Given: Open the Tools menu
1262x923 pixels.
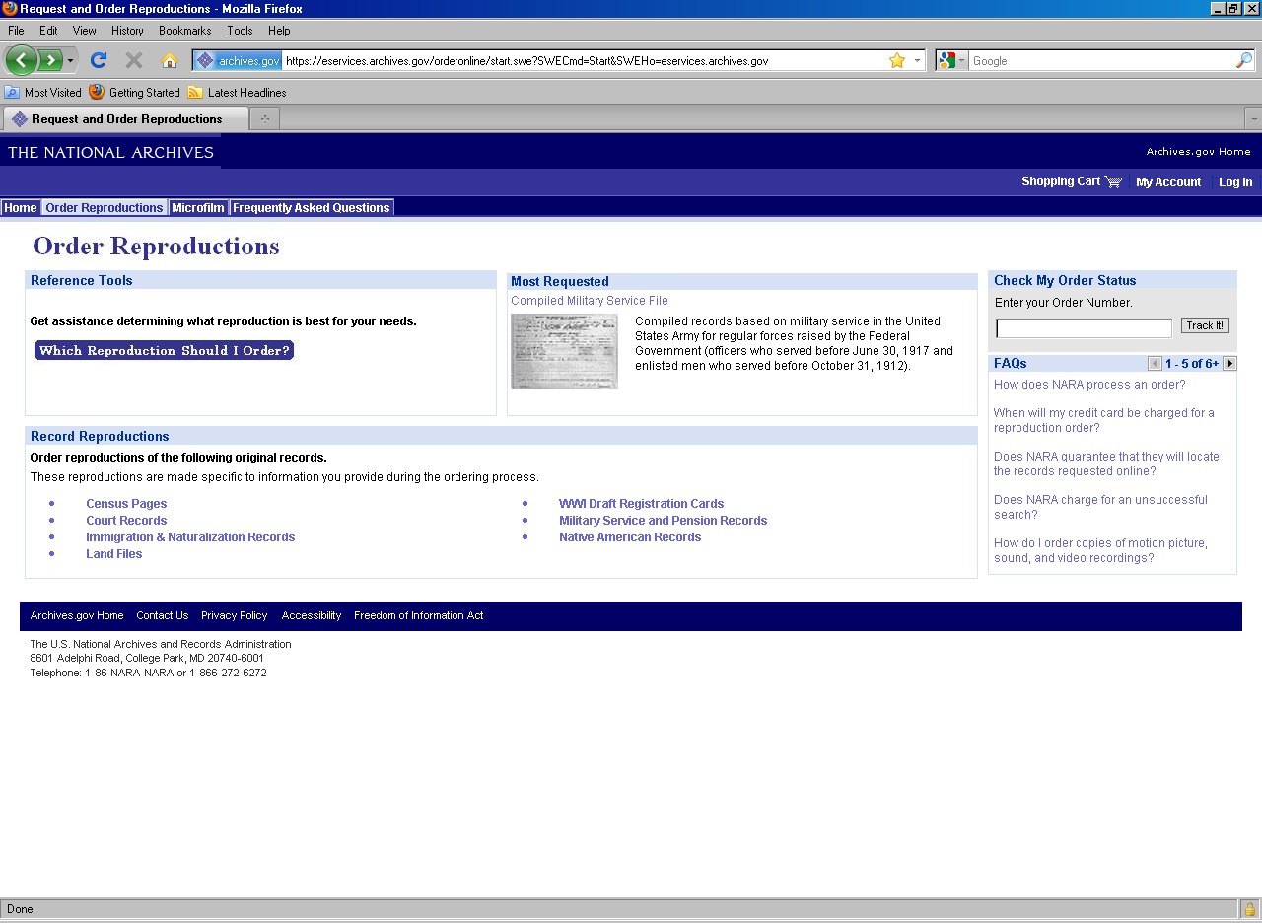Looking at the screenshot, I should pos(240,31).
